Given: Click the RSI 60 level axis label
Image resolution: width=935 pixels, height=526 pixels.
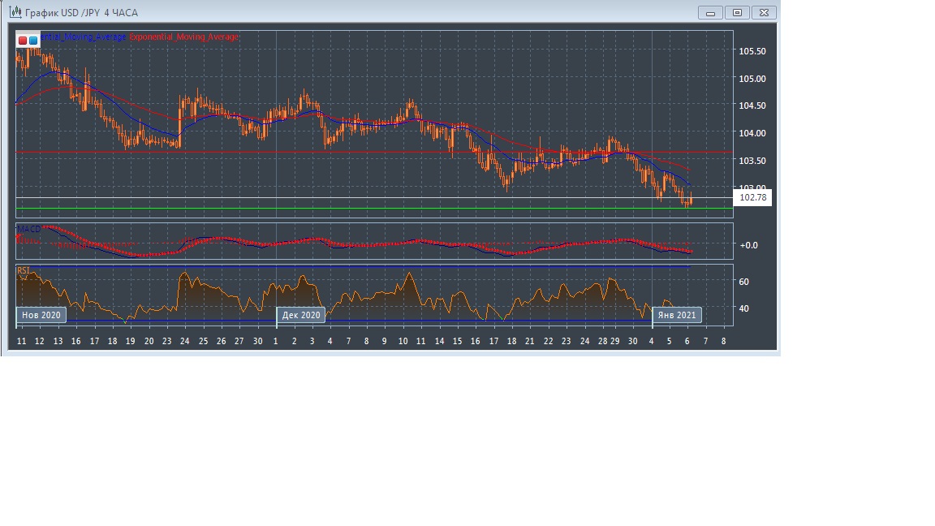Looking at the screenshot, I should tap(743, 282).
